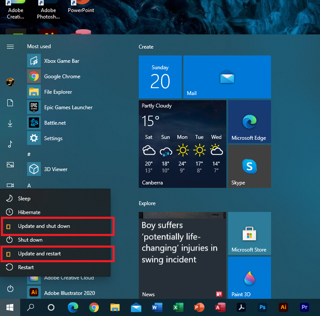Open Photoshop from taskbar
The height and width of the screenshot is (316, 320).
click(x=262, y=307)
